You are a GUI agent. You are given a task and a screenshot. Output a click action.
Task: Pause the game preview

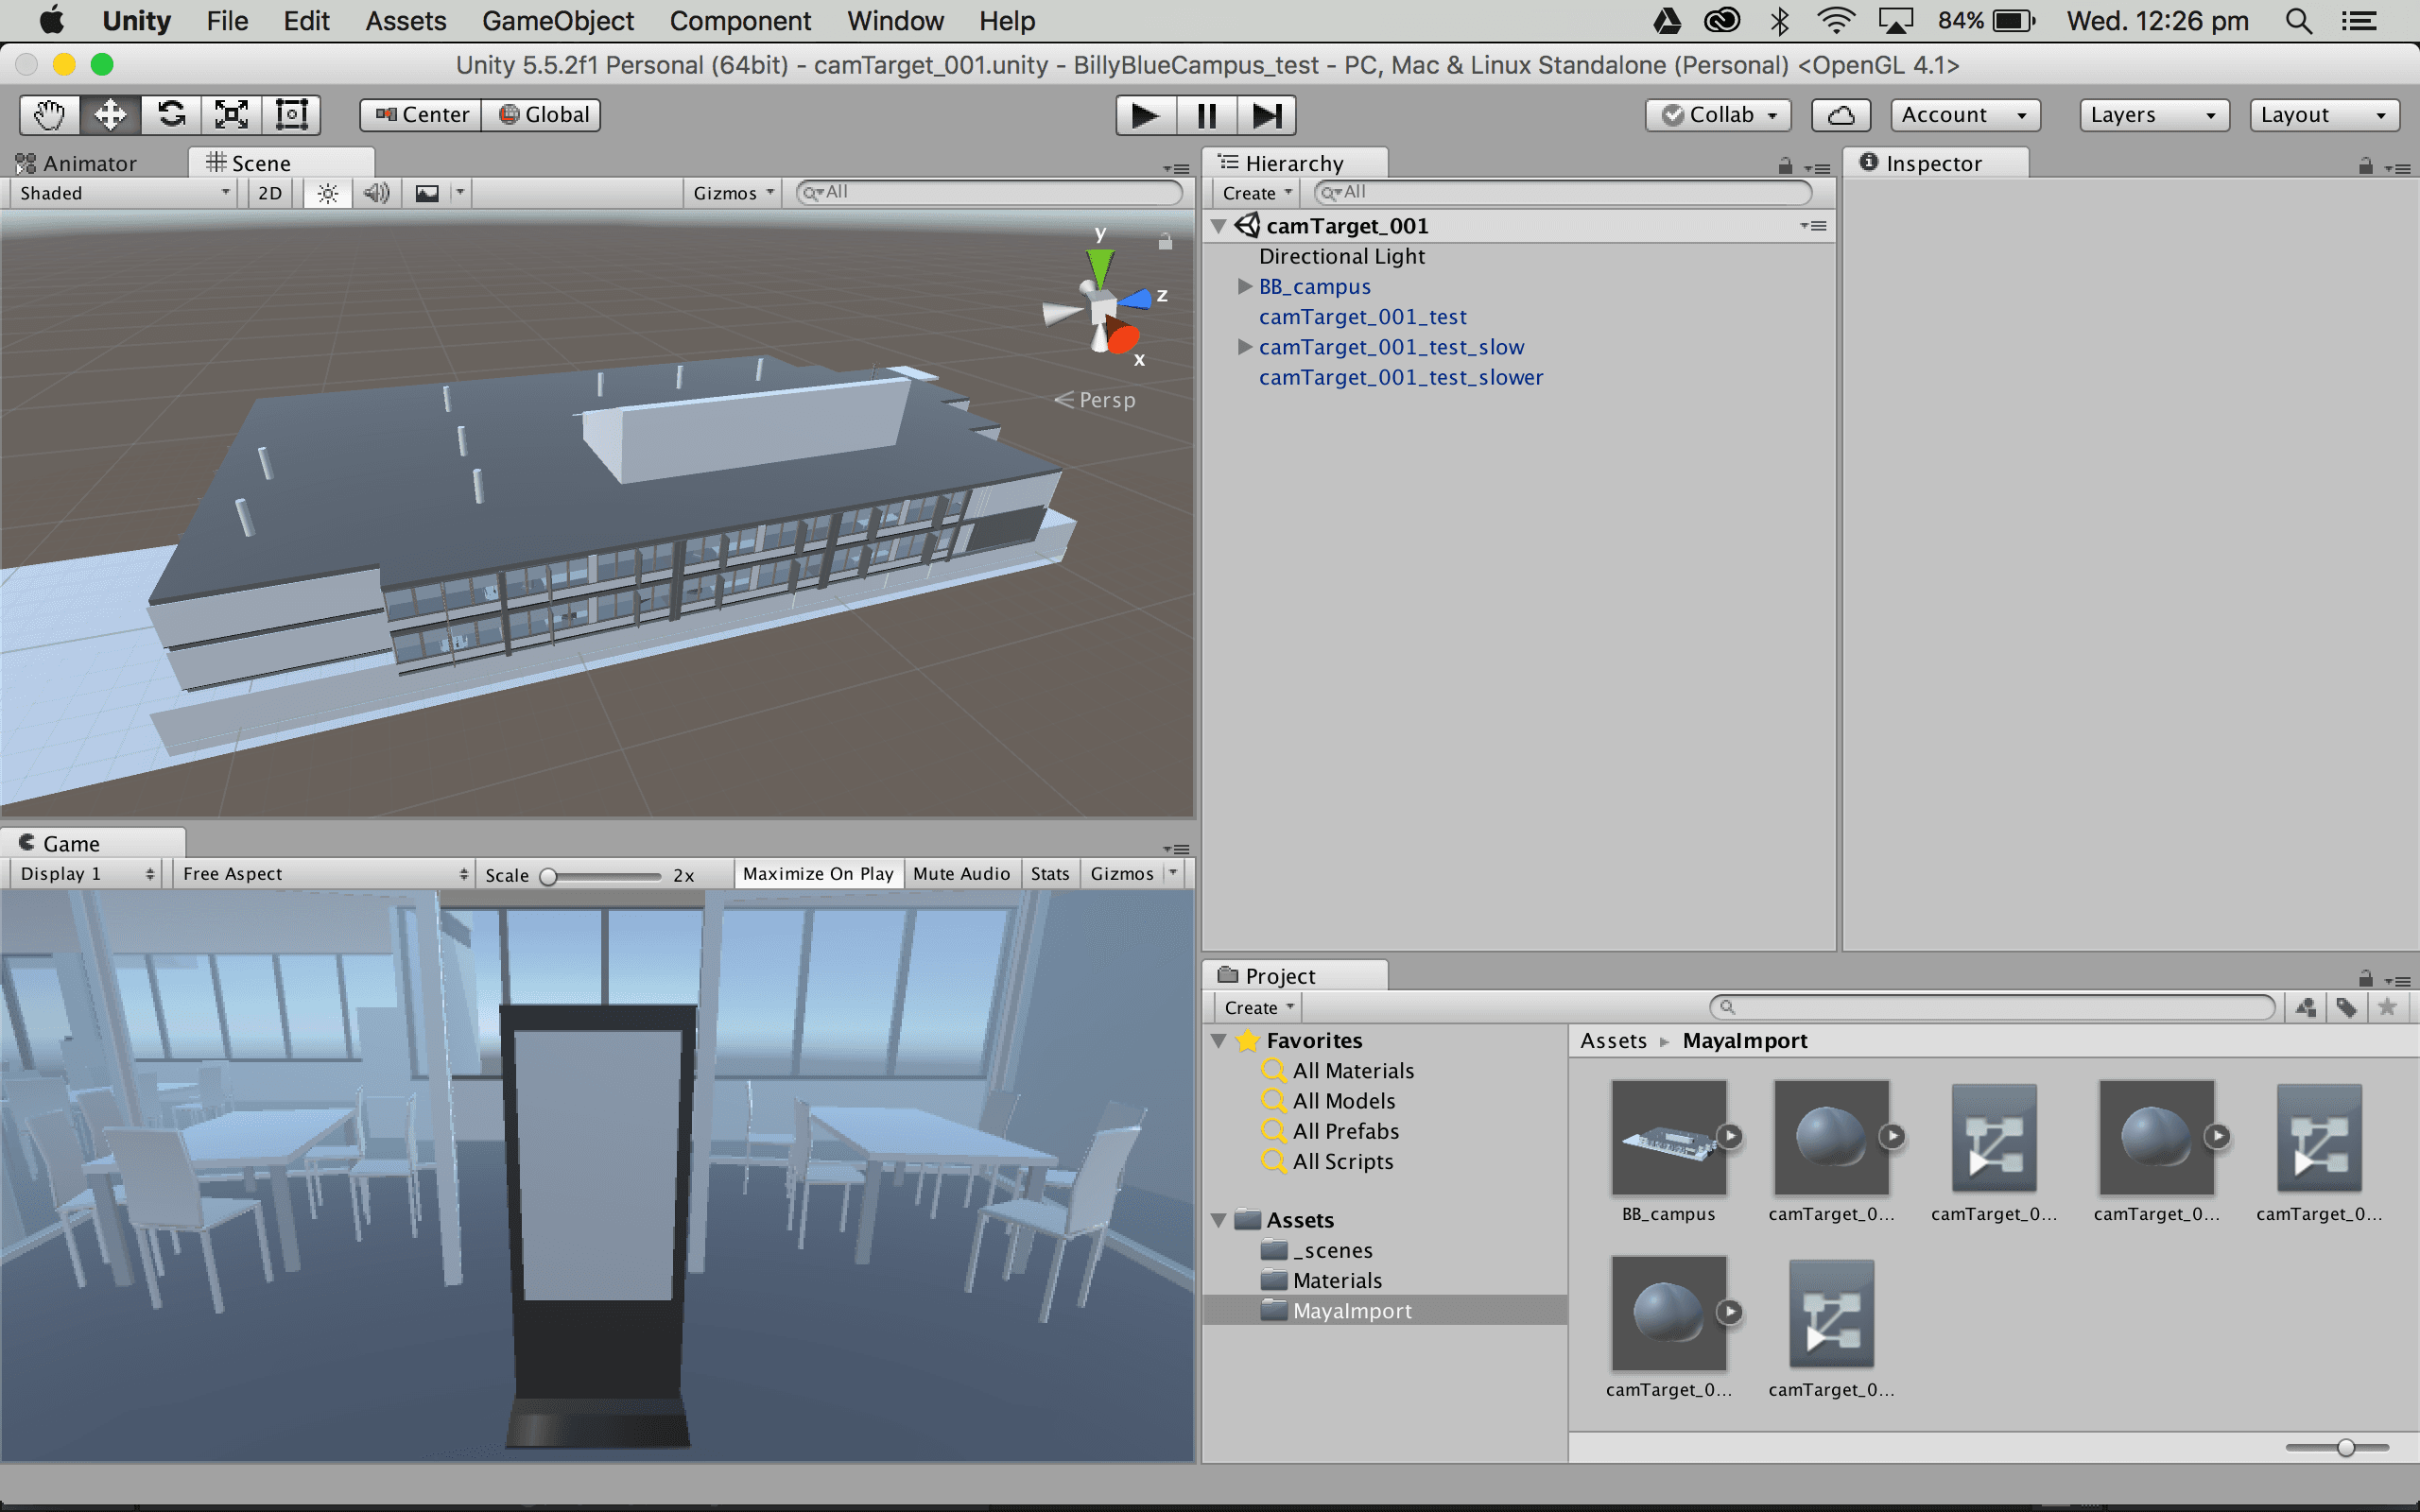coord(1205,114)
